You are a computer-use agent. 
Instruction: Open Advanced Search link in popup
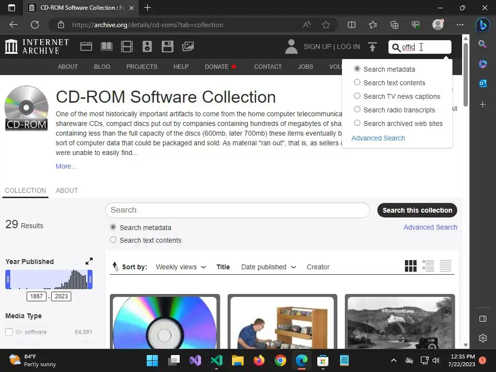[x=378, y=138]
